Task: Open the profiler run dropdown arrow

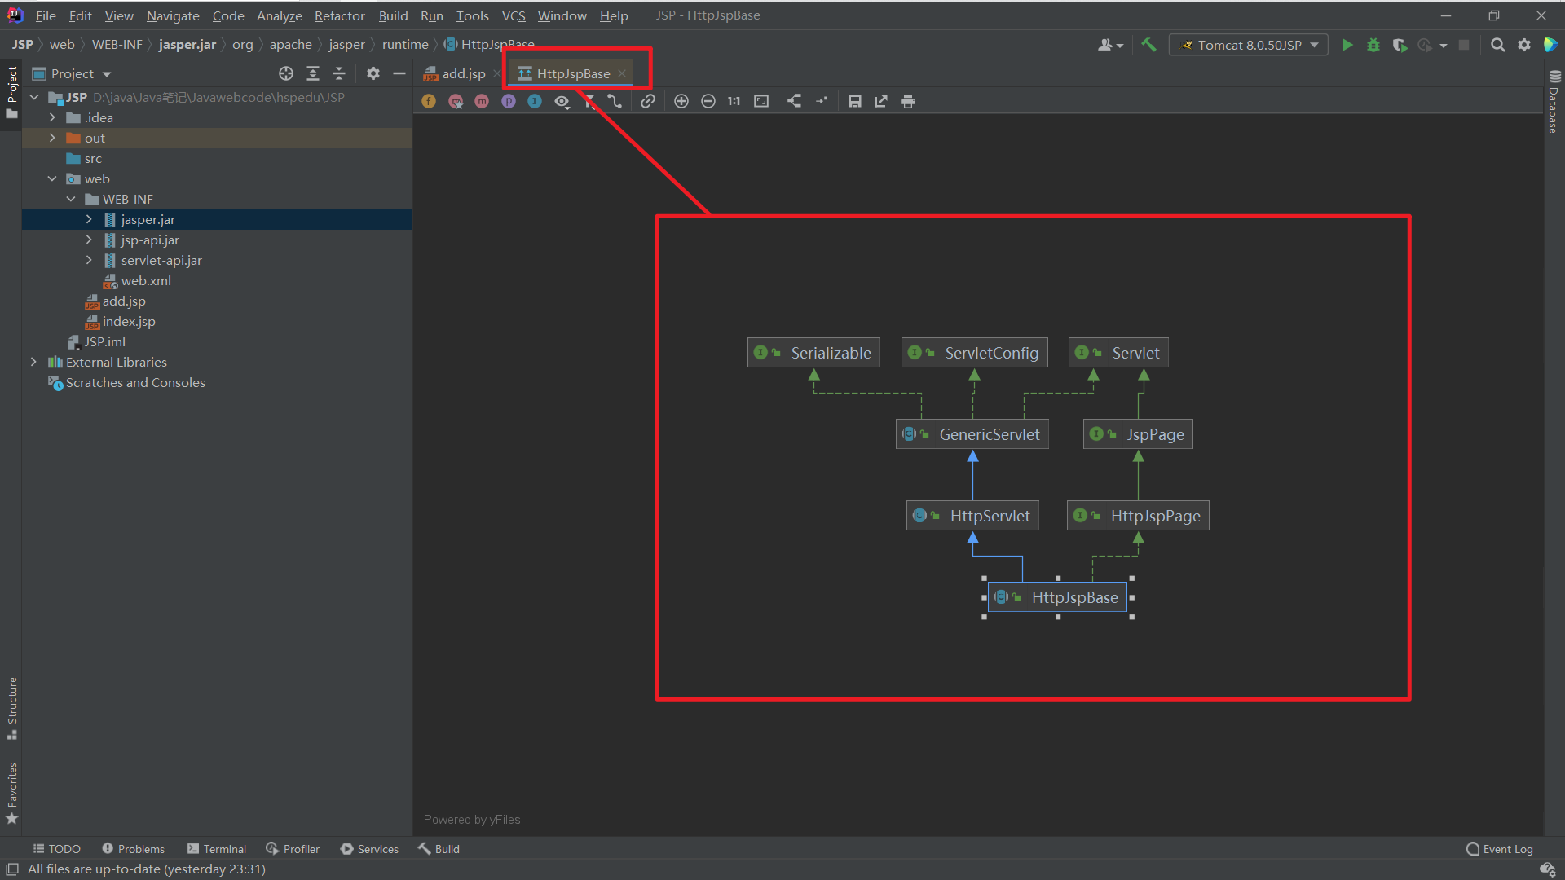Action: (1444, 46)
